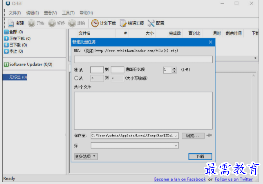The height and width of the screenshot is (184, 263).
Task: Click the 暂停 pause toolbar icon
Action: pyautogui.click(x=52, y=23)
